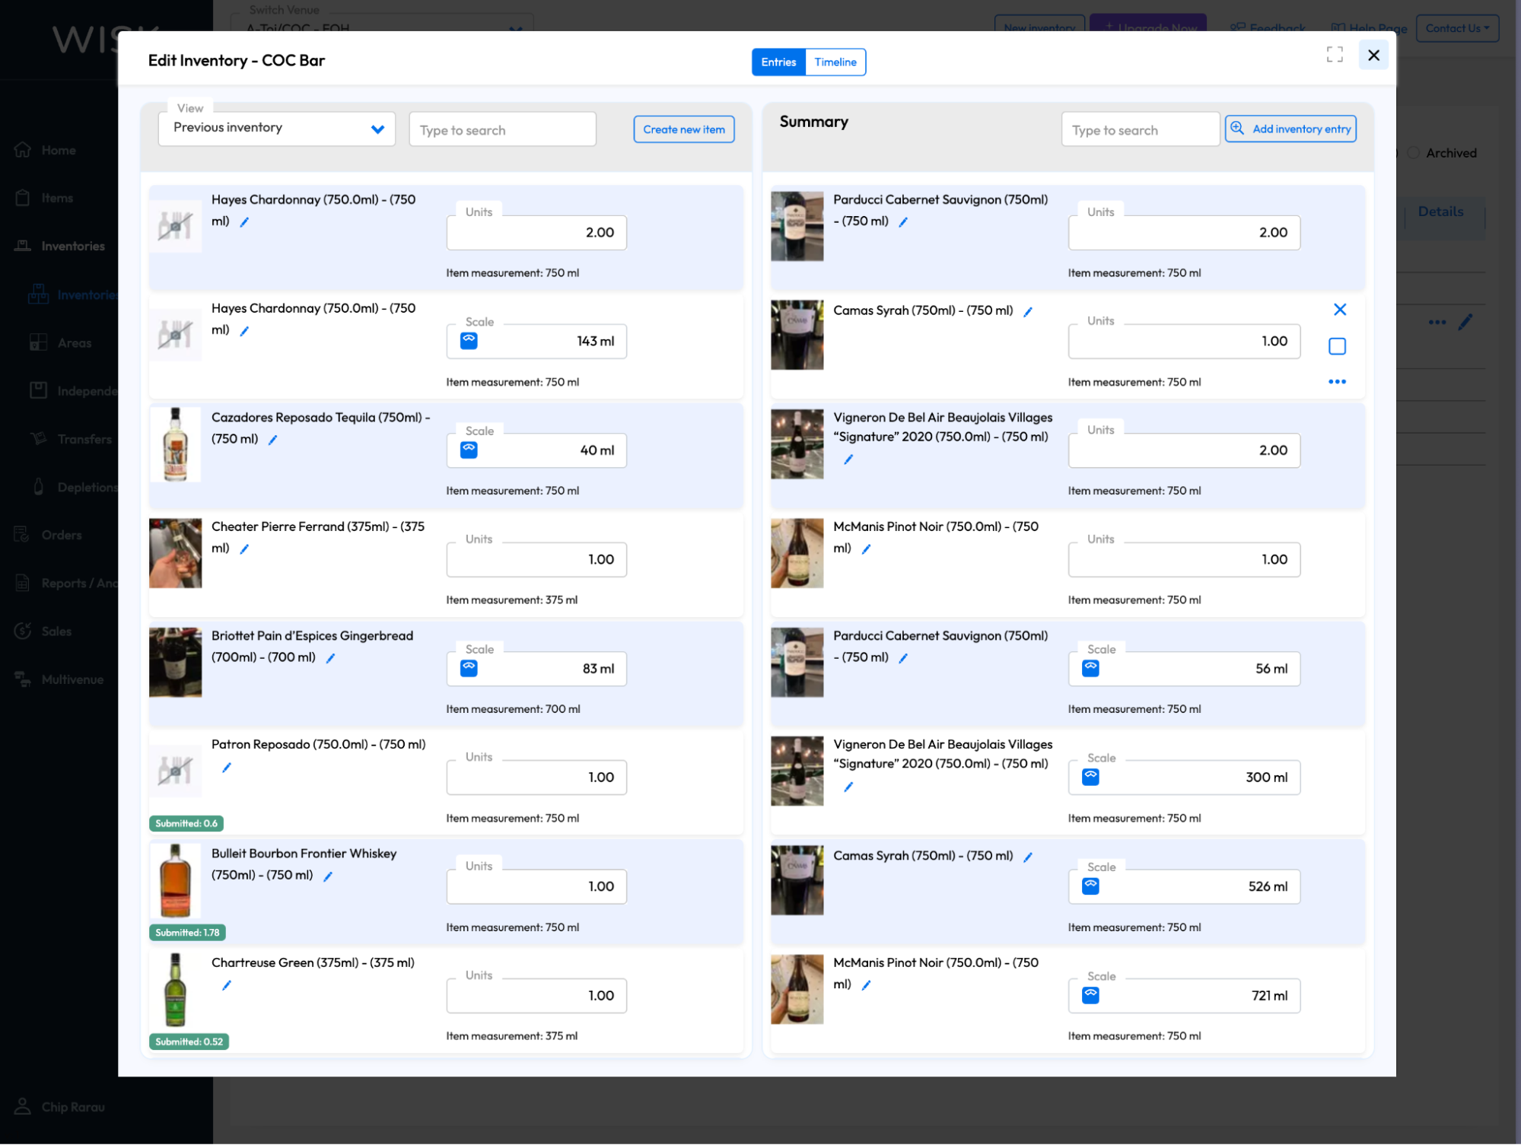Click scale icon in Briottet Gingerbread 83 ml field

click(469, 668)
